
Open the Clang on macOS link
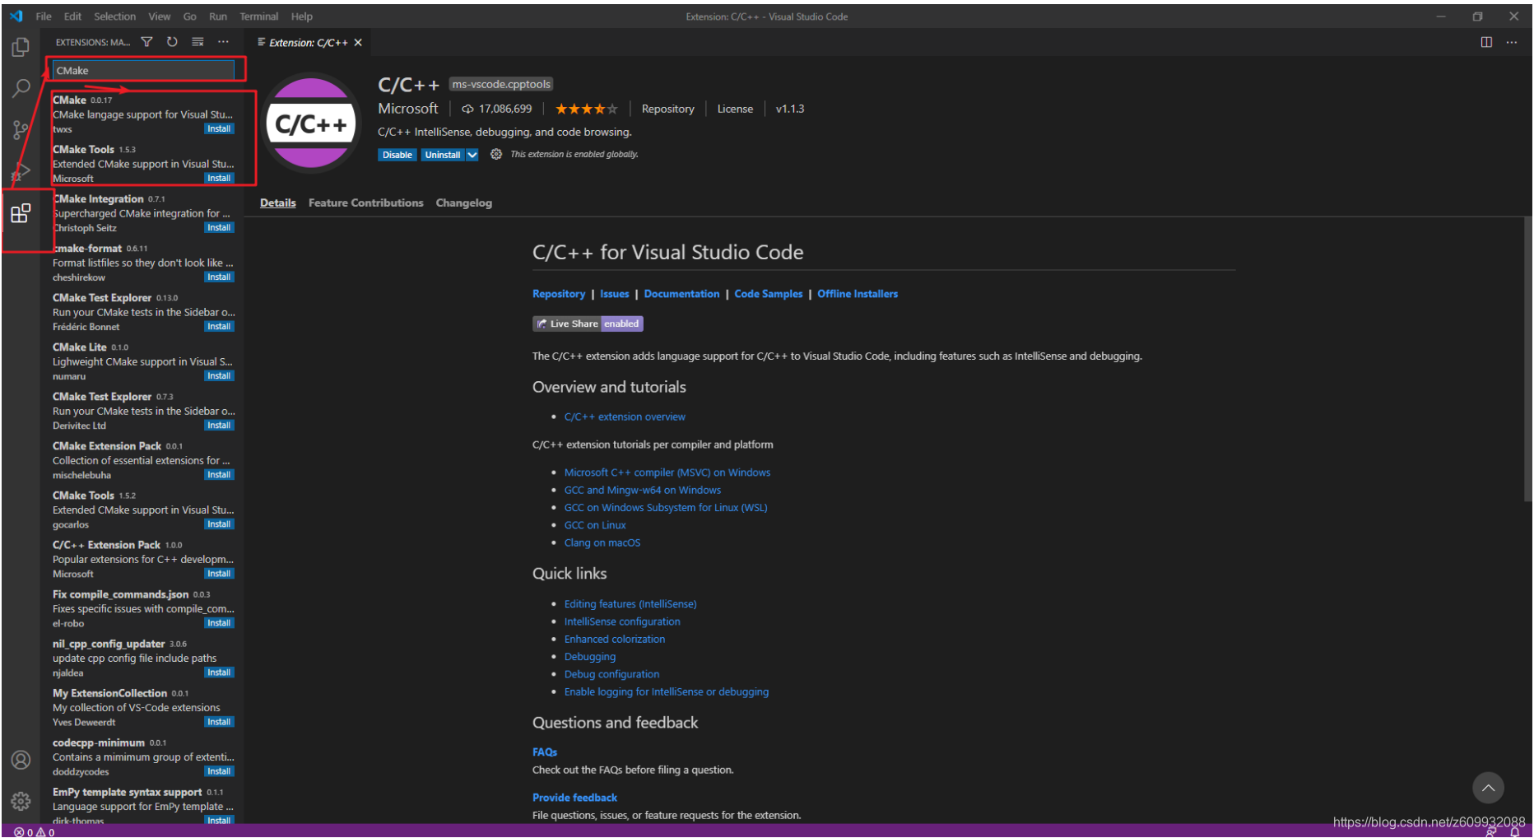[602, 542]
